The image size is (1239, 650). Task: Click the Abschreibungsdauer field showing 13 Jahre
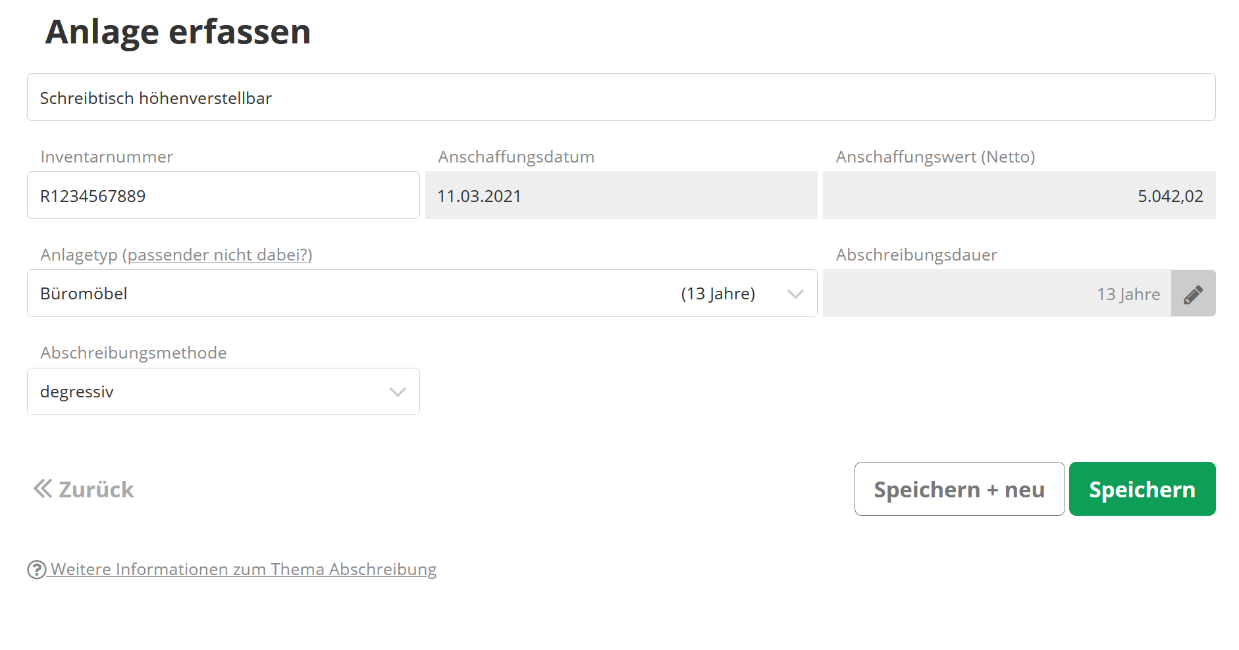pyautogui.click(x=997, y=293)
